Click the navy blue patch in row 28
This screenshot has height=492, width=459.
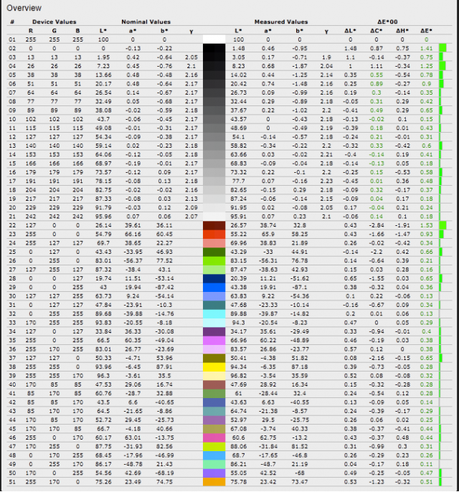(x=214, y=278)
